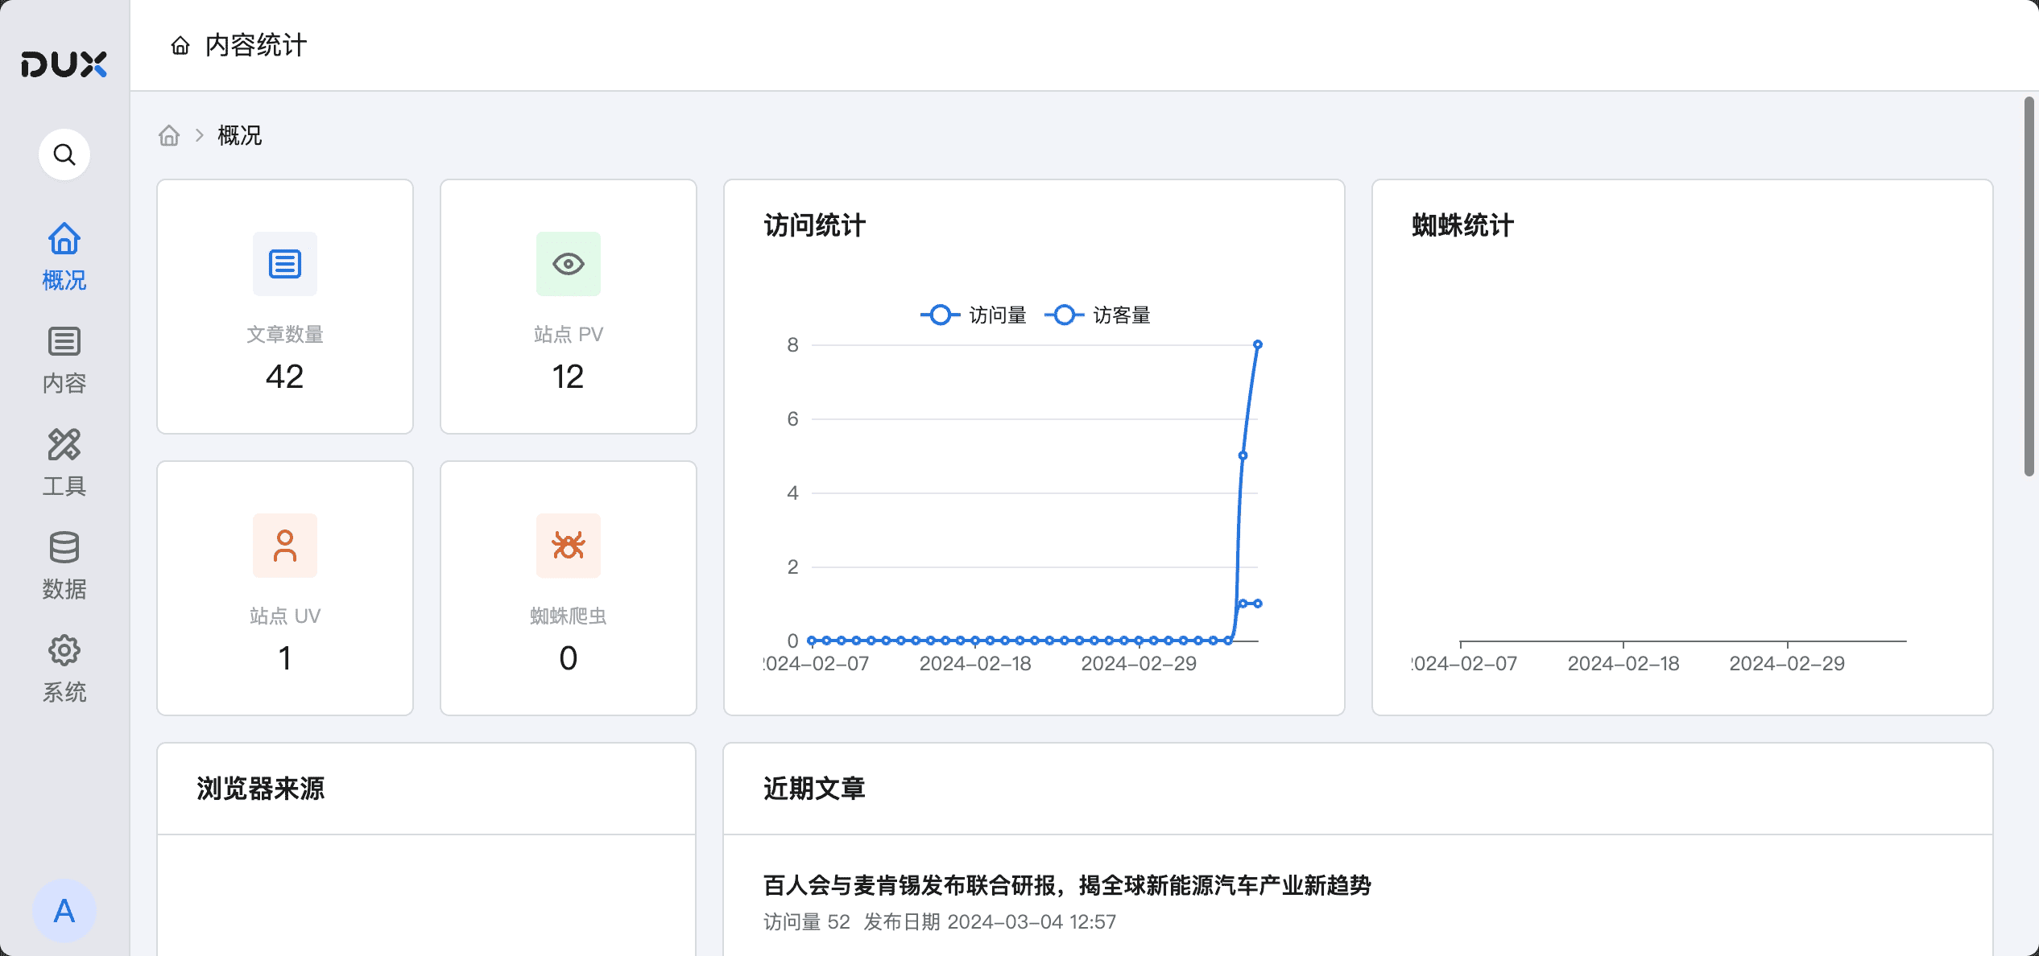Click the 概况 breadcrumb text
This screenshot has height=956, width=2039.
coord(240,135)
